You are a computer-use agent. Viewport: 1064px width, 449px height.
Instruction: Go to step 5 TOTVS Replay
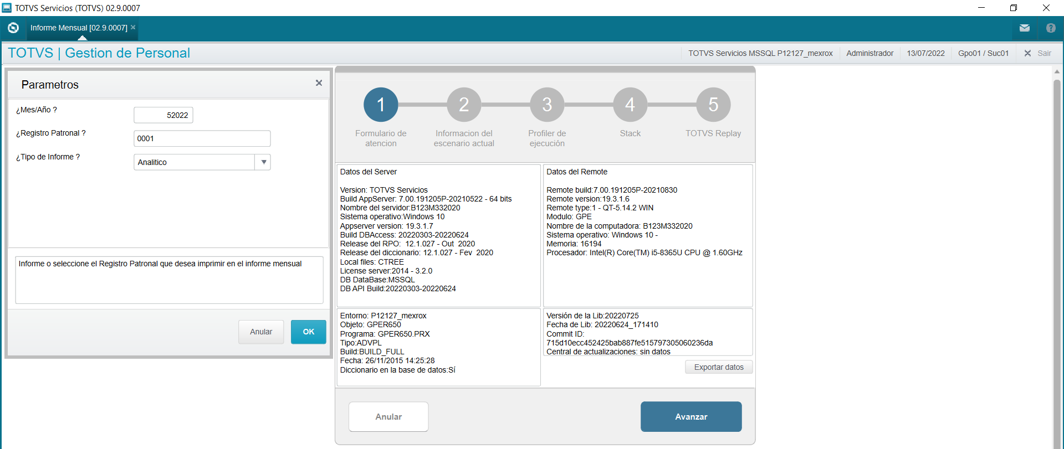click(x=713, y=105)
